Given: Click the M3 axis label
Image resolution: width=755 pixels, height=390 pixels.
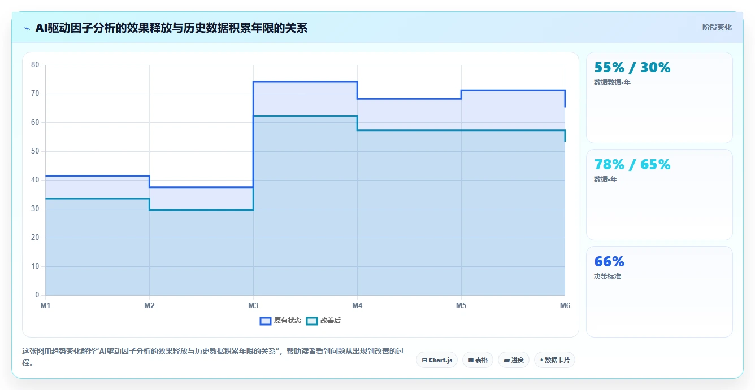Looking at the screenshot, I should [253, 305].
